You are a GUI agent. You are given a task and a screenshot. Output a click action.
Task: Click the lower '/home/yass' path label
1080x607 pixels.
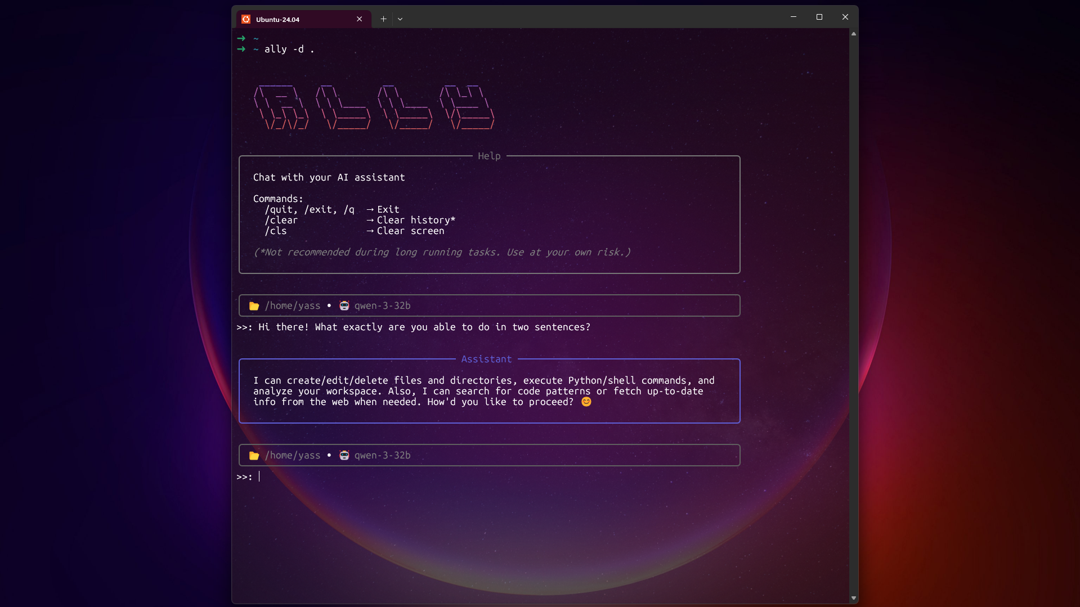(x=293, y=455)
